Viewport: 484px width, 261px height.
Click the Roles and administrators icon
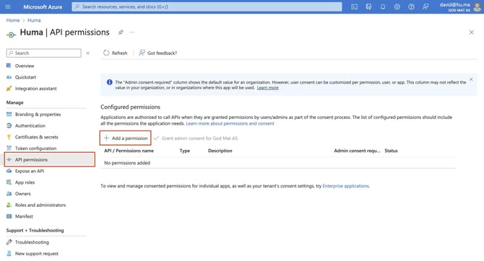click(9, 205)
